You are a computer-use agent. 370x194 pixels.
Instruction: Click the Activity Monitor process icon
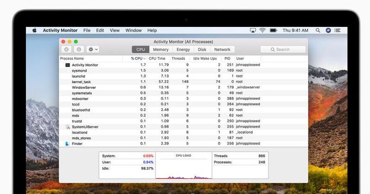68,65
